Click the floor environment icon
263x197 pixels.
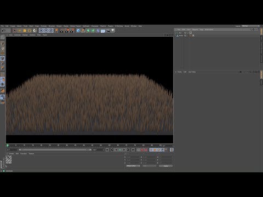pyautogui.click(x=103, y=31)
